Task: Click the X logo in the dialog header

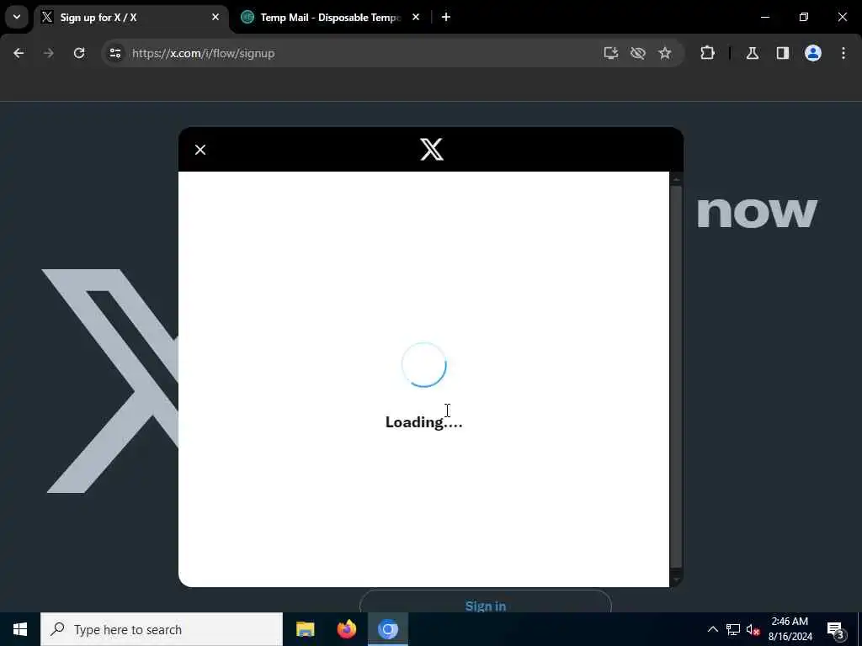Action: point(432,150)
